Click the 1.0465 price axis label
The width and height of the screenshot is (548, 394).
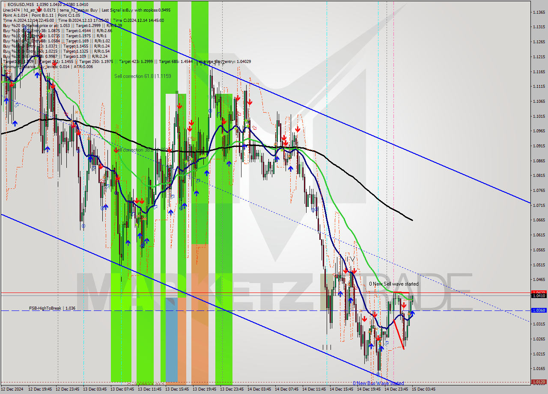539,279
